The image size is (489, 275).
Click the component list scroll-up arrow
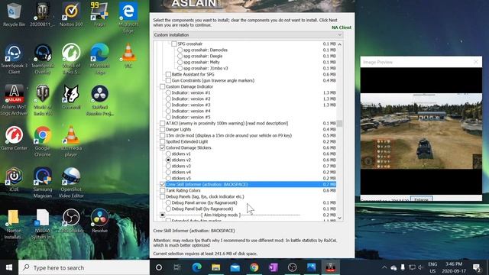[x=339, y=44]
